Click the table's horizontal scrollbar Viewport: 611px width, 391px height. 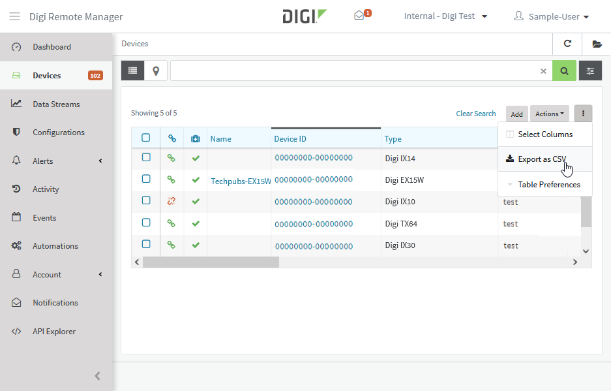point(211,262)
